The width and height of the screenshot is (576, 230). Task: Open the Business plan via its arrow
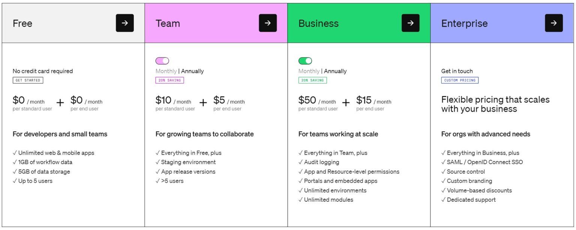(411, 23)
